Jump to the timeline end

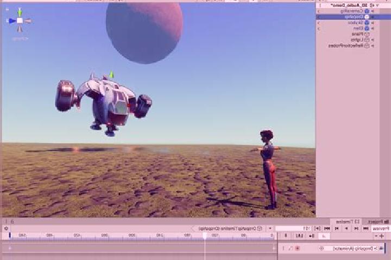coord(327,229)
